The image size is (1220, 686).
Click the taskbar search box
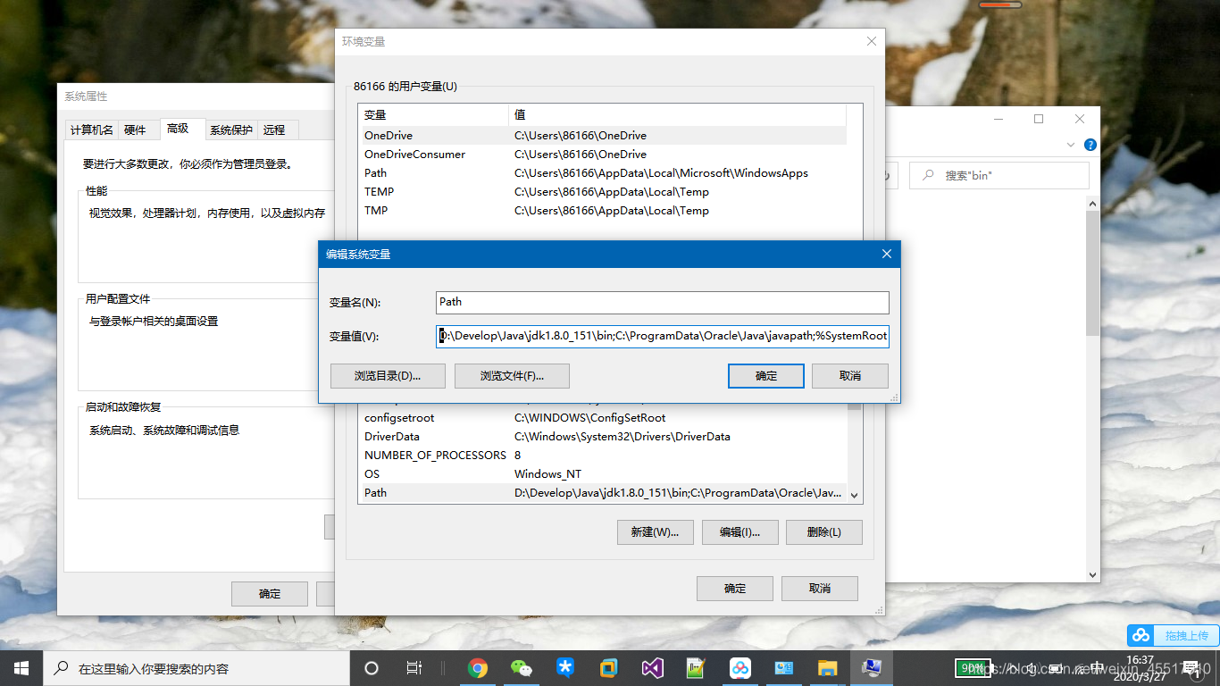(x=196, y=668)
